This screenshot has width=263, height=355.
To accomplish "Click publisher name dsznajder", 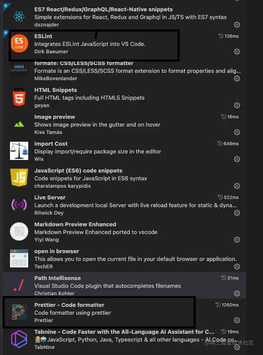I will pyautogui.click(x=46, y=25).
